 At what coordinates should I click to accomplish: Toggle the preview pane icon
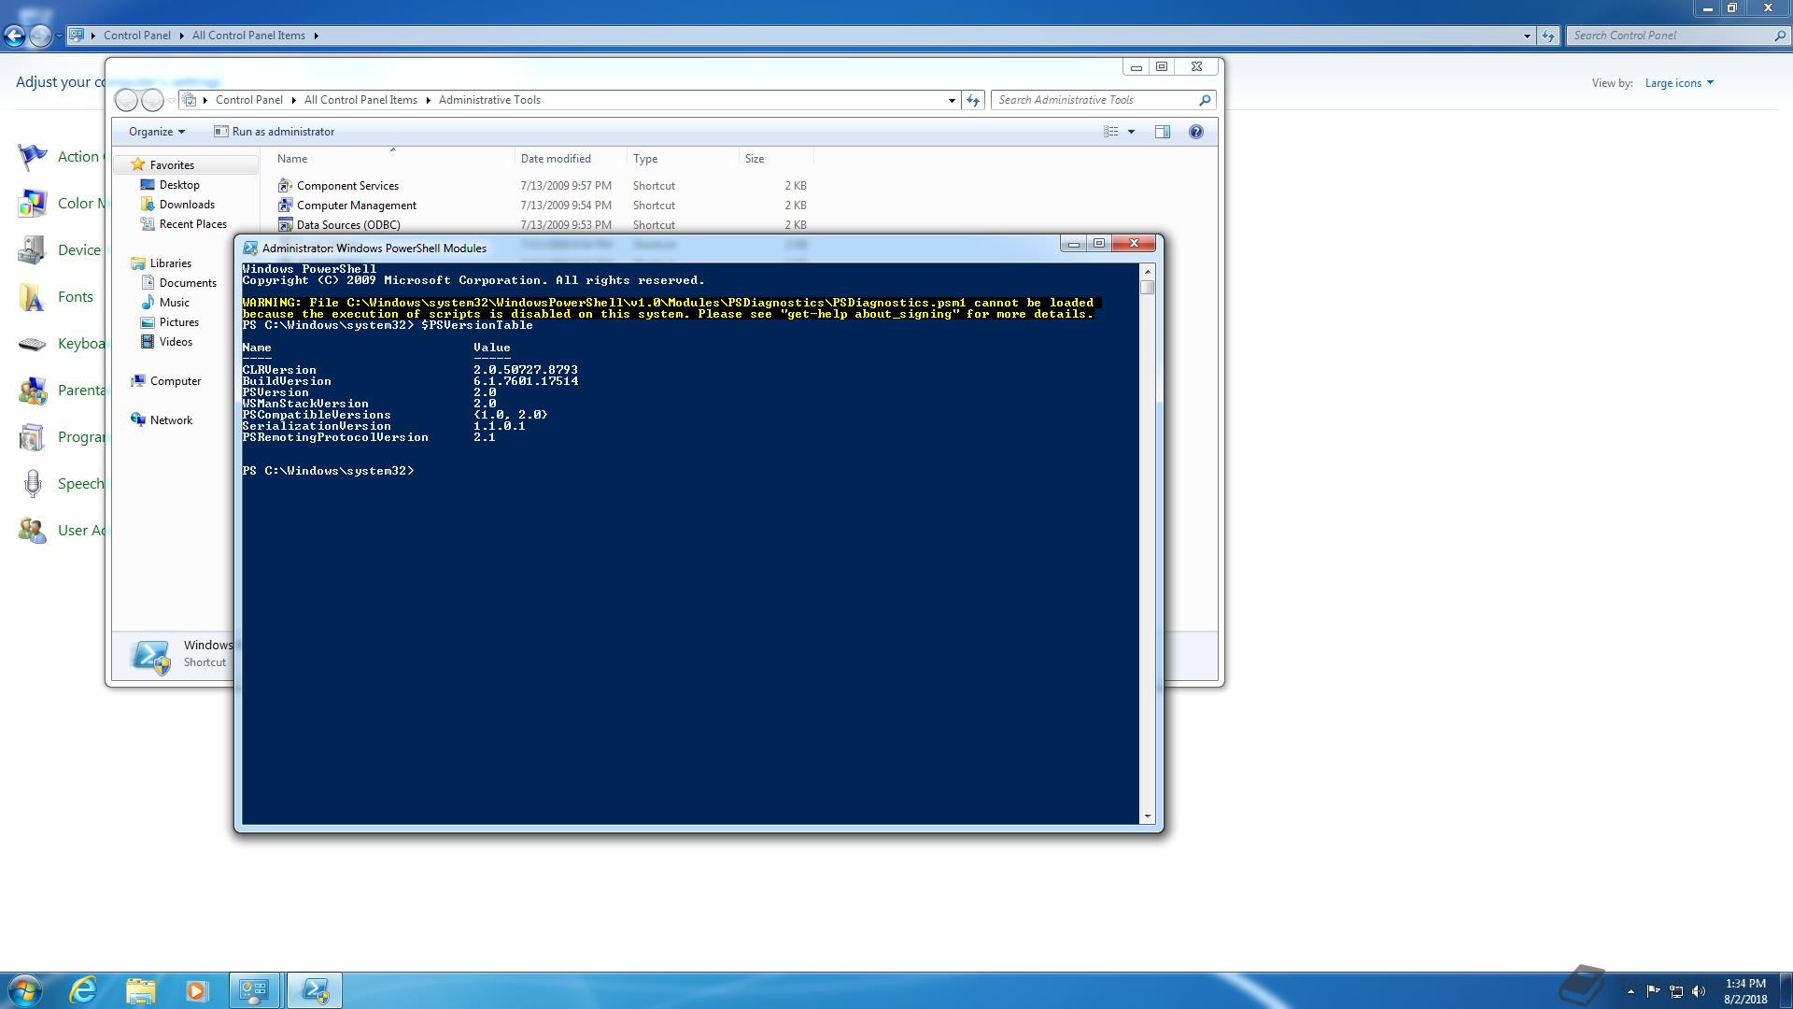coord(1162,132)
